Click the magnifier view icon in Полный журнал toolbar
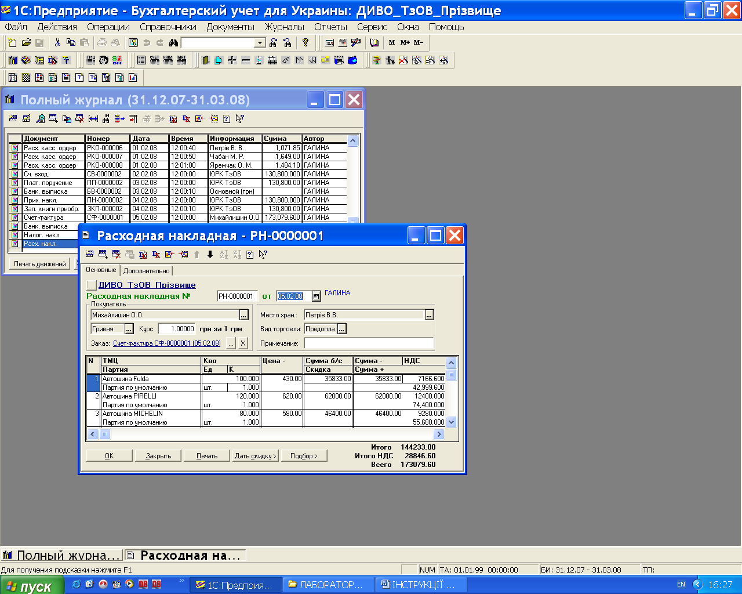 (x=40, y=118)
